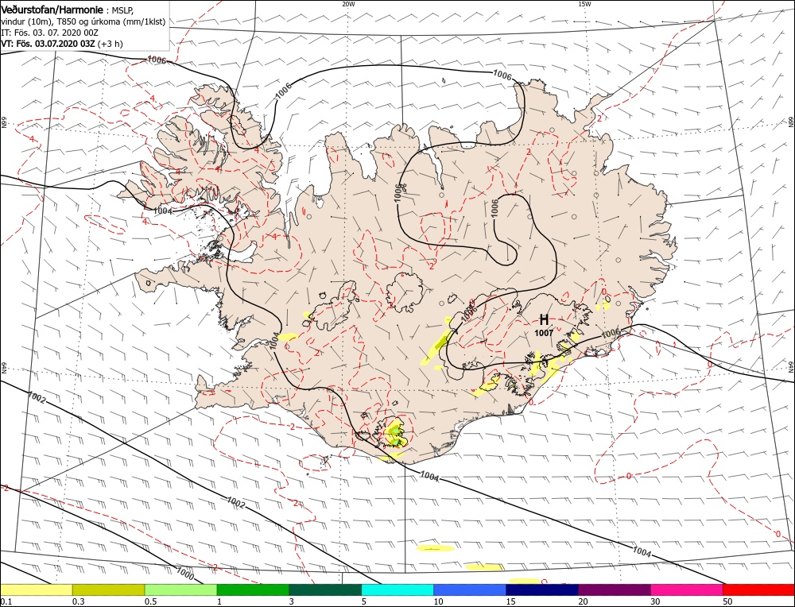Click the 'H' high pressure marker

pos(544,319)
